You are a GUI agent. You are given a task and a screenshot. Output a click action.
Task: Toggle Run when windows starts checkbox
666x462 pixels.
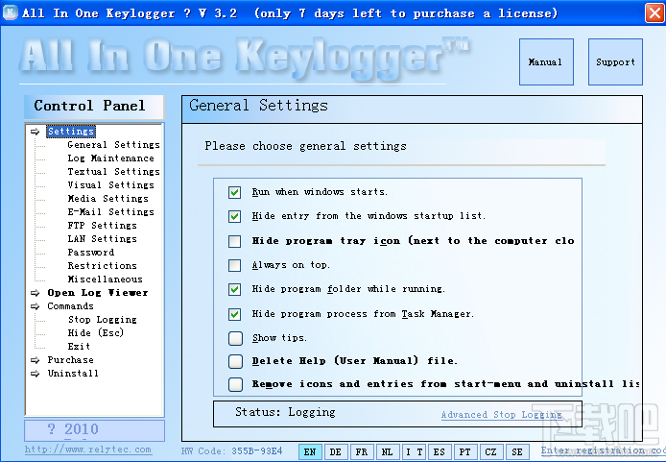pos(234,192)
